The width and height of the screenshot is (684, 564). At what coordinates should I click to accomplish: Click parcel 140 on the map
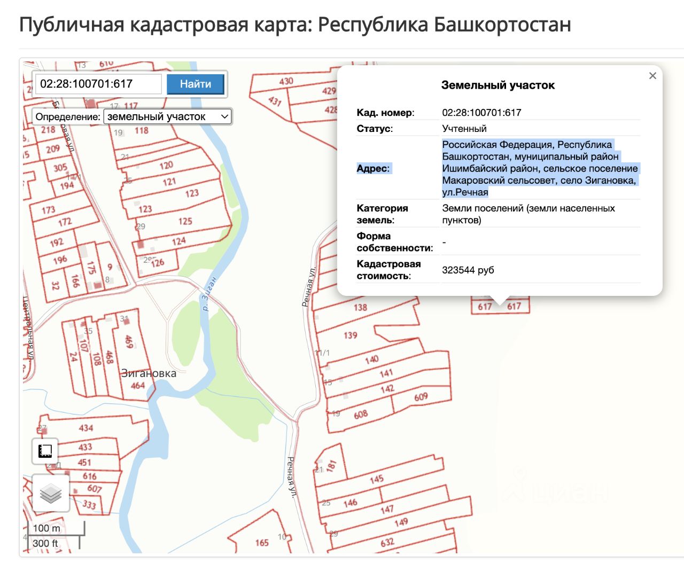[x=372, y=359]
